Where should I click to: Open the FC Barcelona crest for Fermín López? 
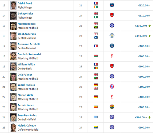click(x=112, y=107)
